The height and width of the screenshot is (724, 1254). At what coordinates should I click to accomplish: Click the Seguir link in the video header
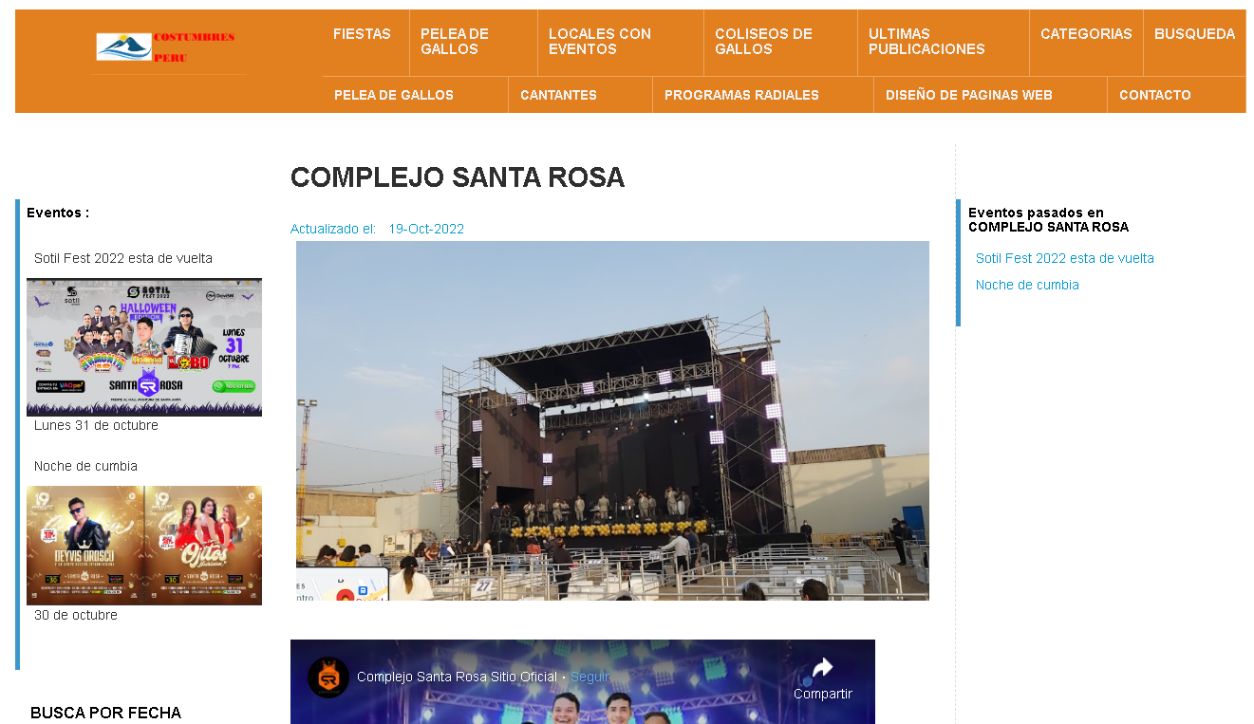[x=590, y=678]
